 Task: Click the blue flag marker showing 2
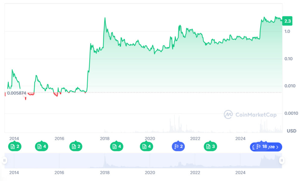pyautogui.click(x=178, y=146)
